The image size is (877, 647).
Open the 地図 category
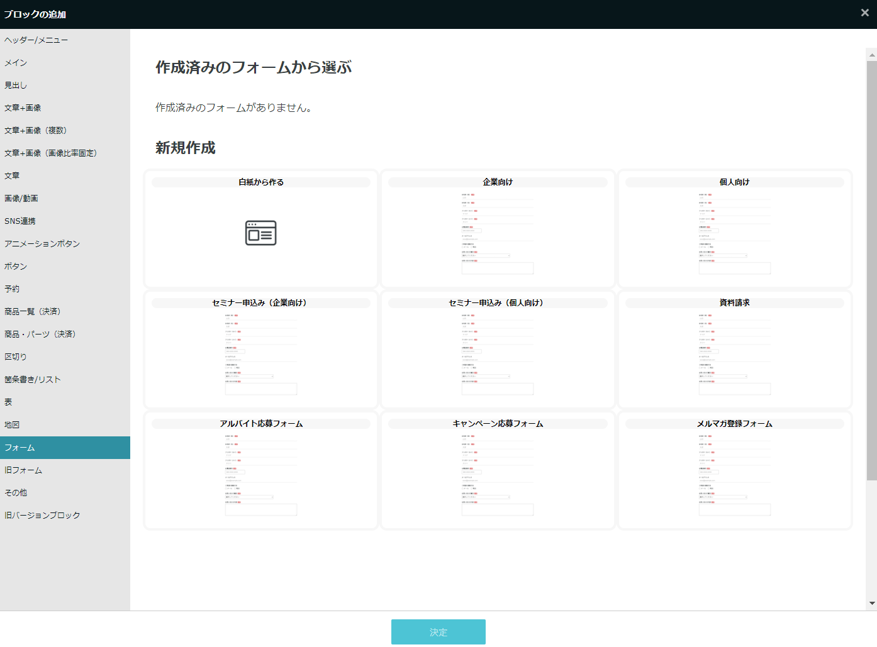coord(65,425)
